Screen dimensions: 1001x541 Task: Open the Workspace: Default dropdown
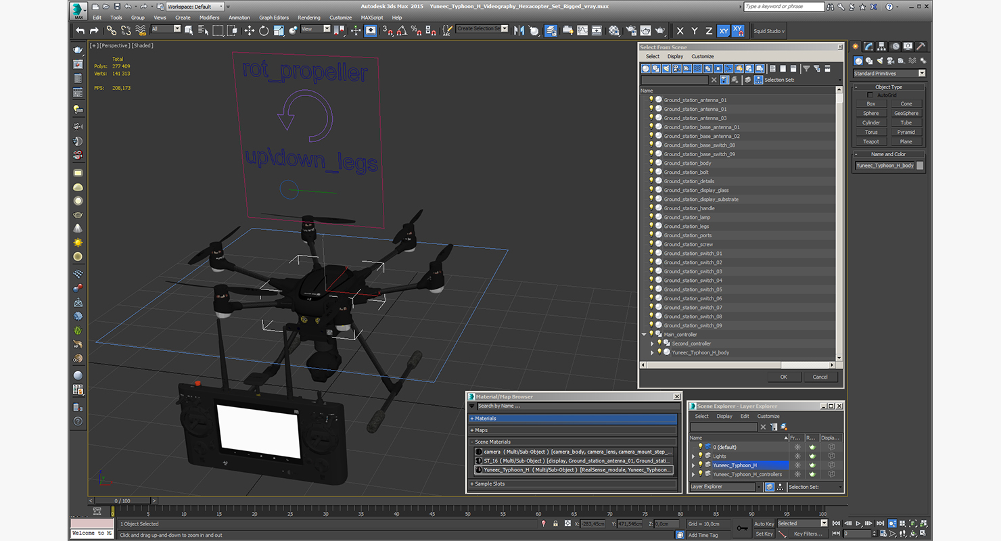click(195, 6)
